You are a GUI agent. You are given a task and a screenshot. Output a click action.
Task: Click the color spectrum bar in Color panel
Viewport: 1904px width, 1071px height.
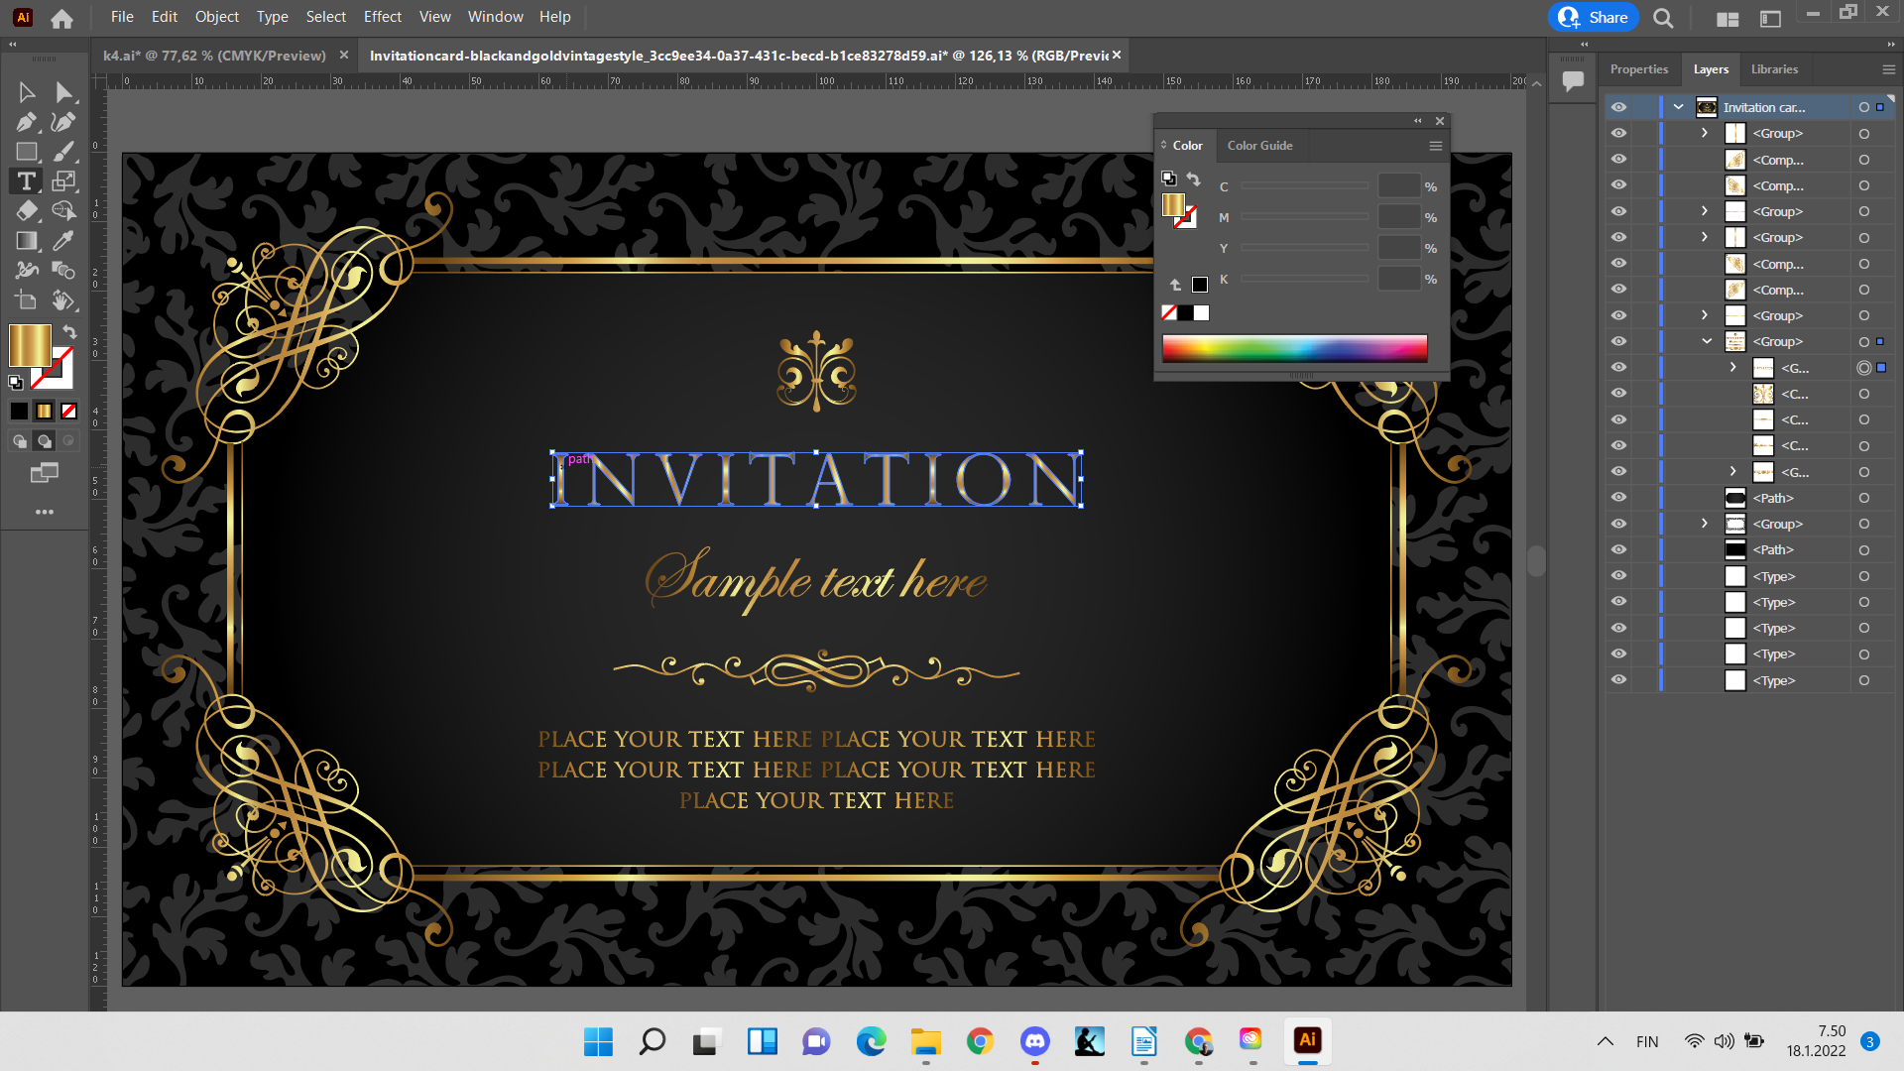pyautogui.click(x=1294, y=348)
